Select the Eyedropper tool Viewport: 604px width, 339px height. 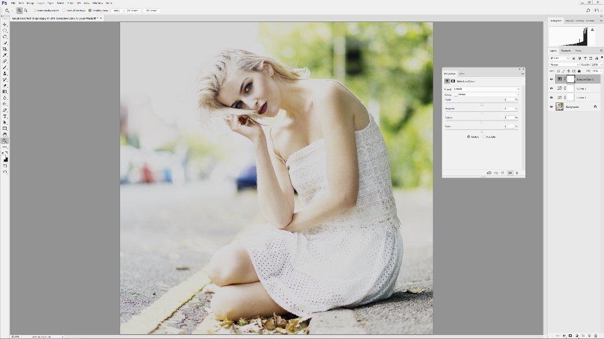5,56
